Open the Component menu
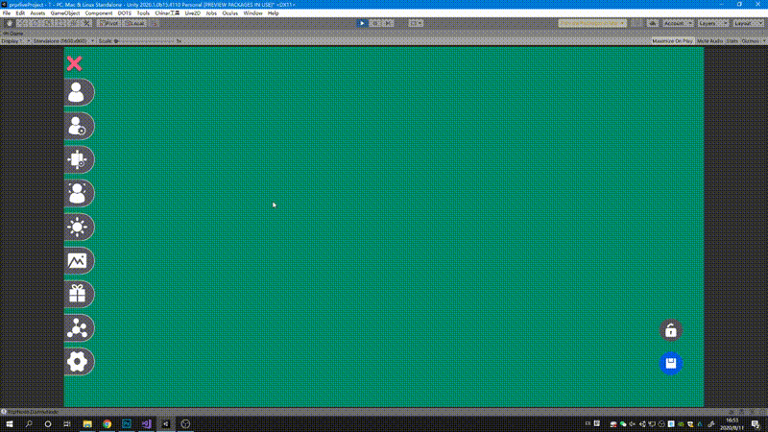 99,13
